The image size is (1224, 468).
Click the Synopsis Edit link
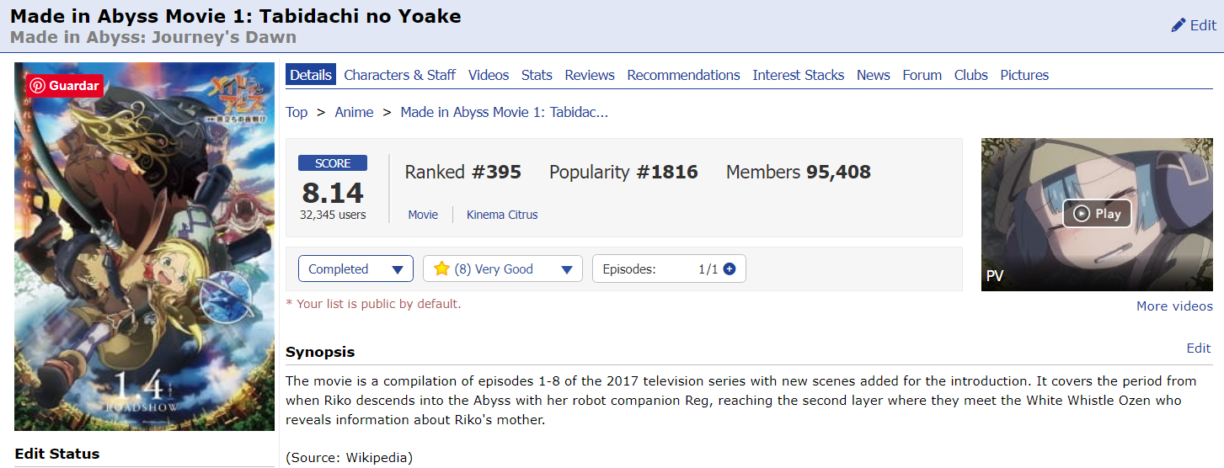tap(1198, 348)
